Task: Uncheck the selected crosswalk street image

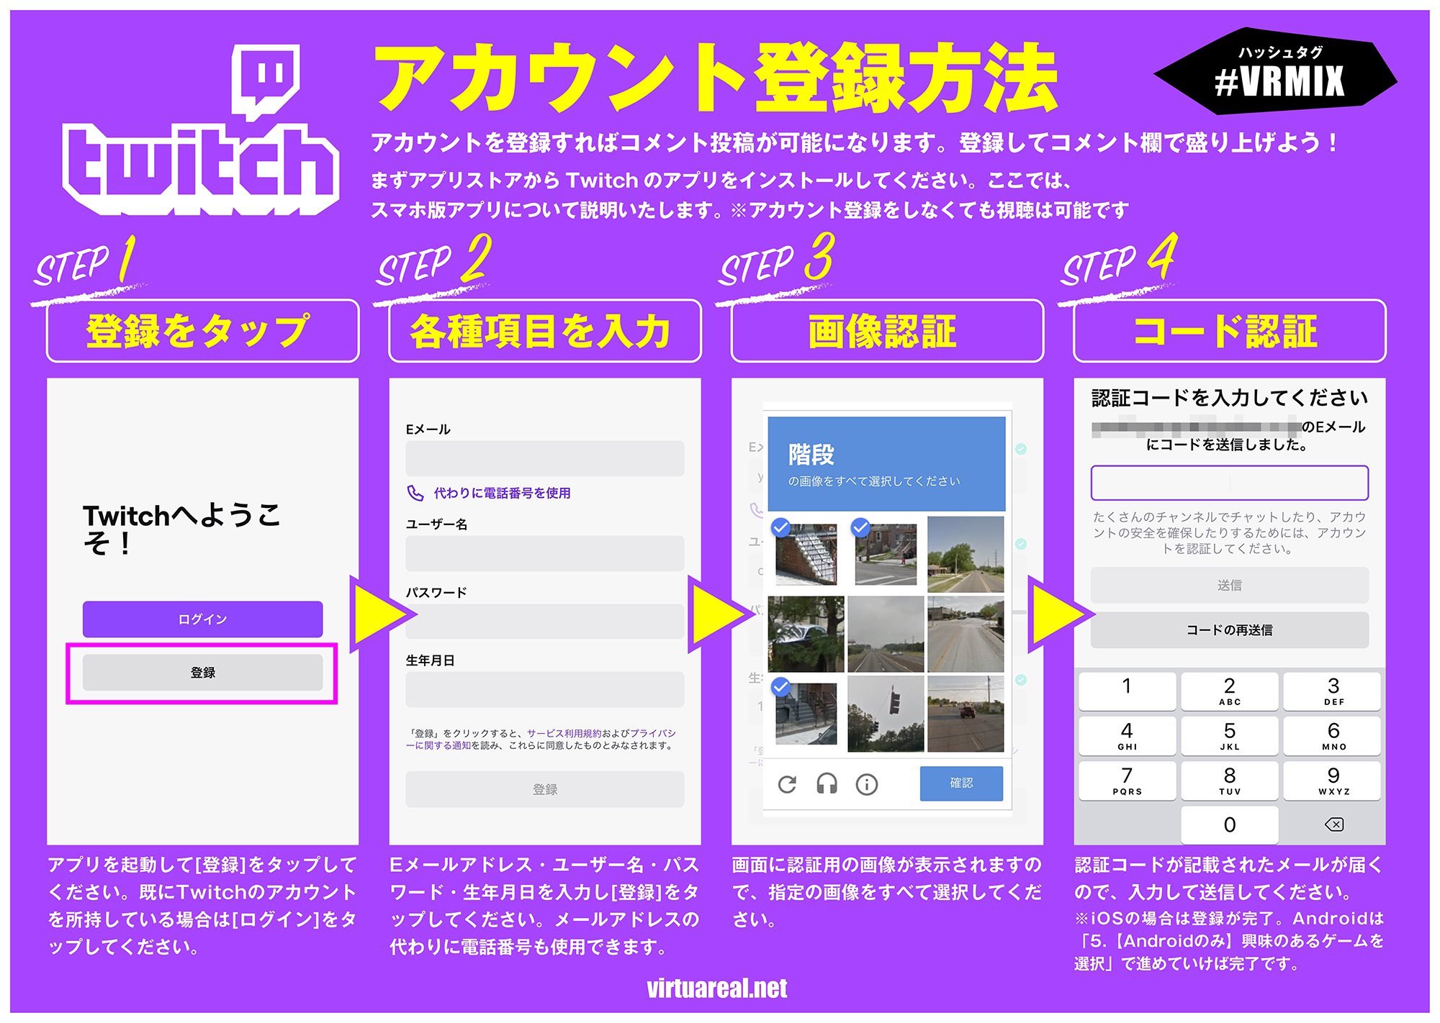Action: click(886, 553)
